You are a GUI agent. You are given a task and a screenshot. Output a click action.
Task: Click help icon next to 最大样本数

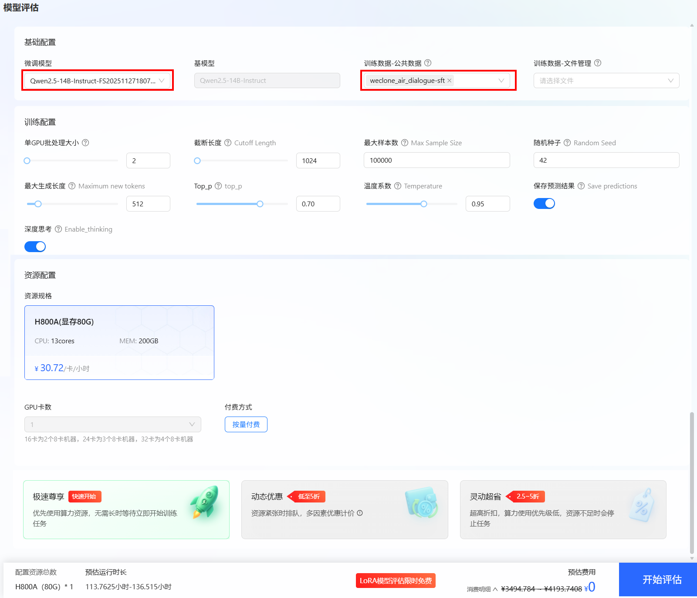click(405, 143)
